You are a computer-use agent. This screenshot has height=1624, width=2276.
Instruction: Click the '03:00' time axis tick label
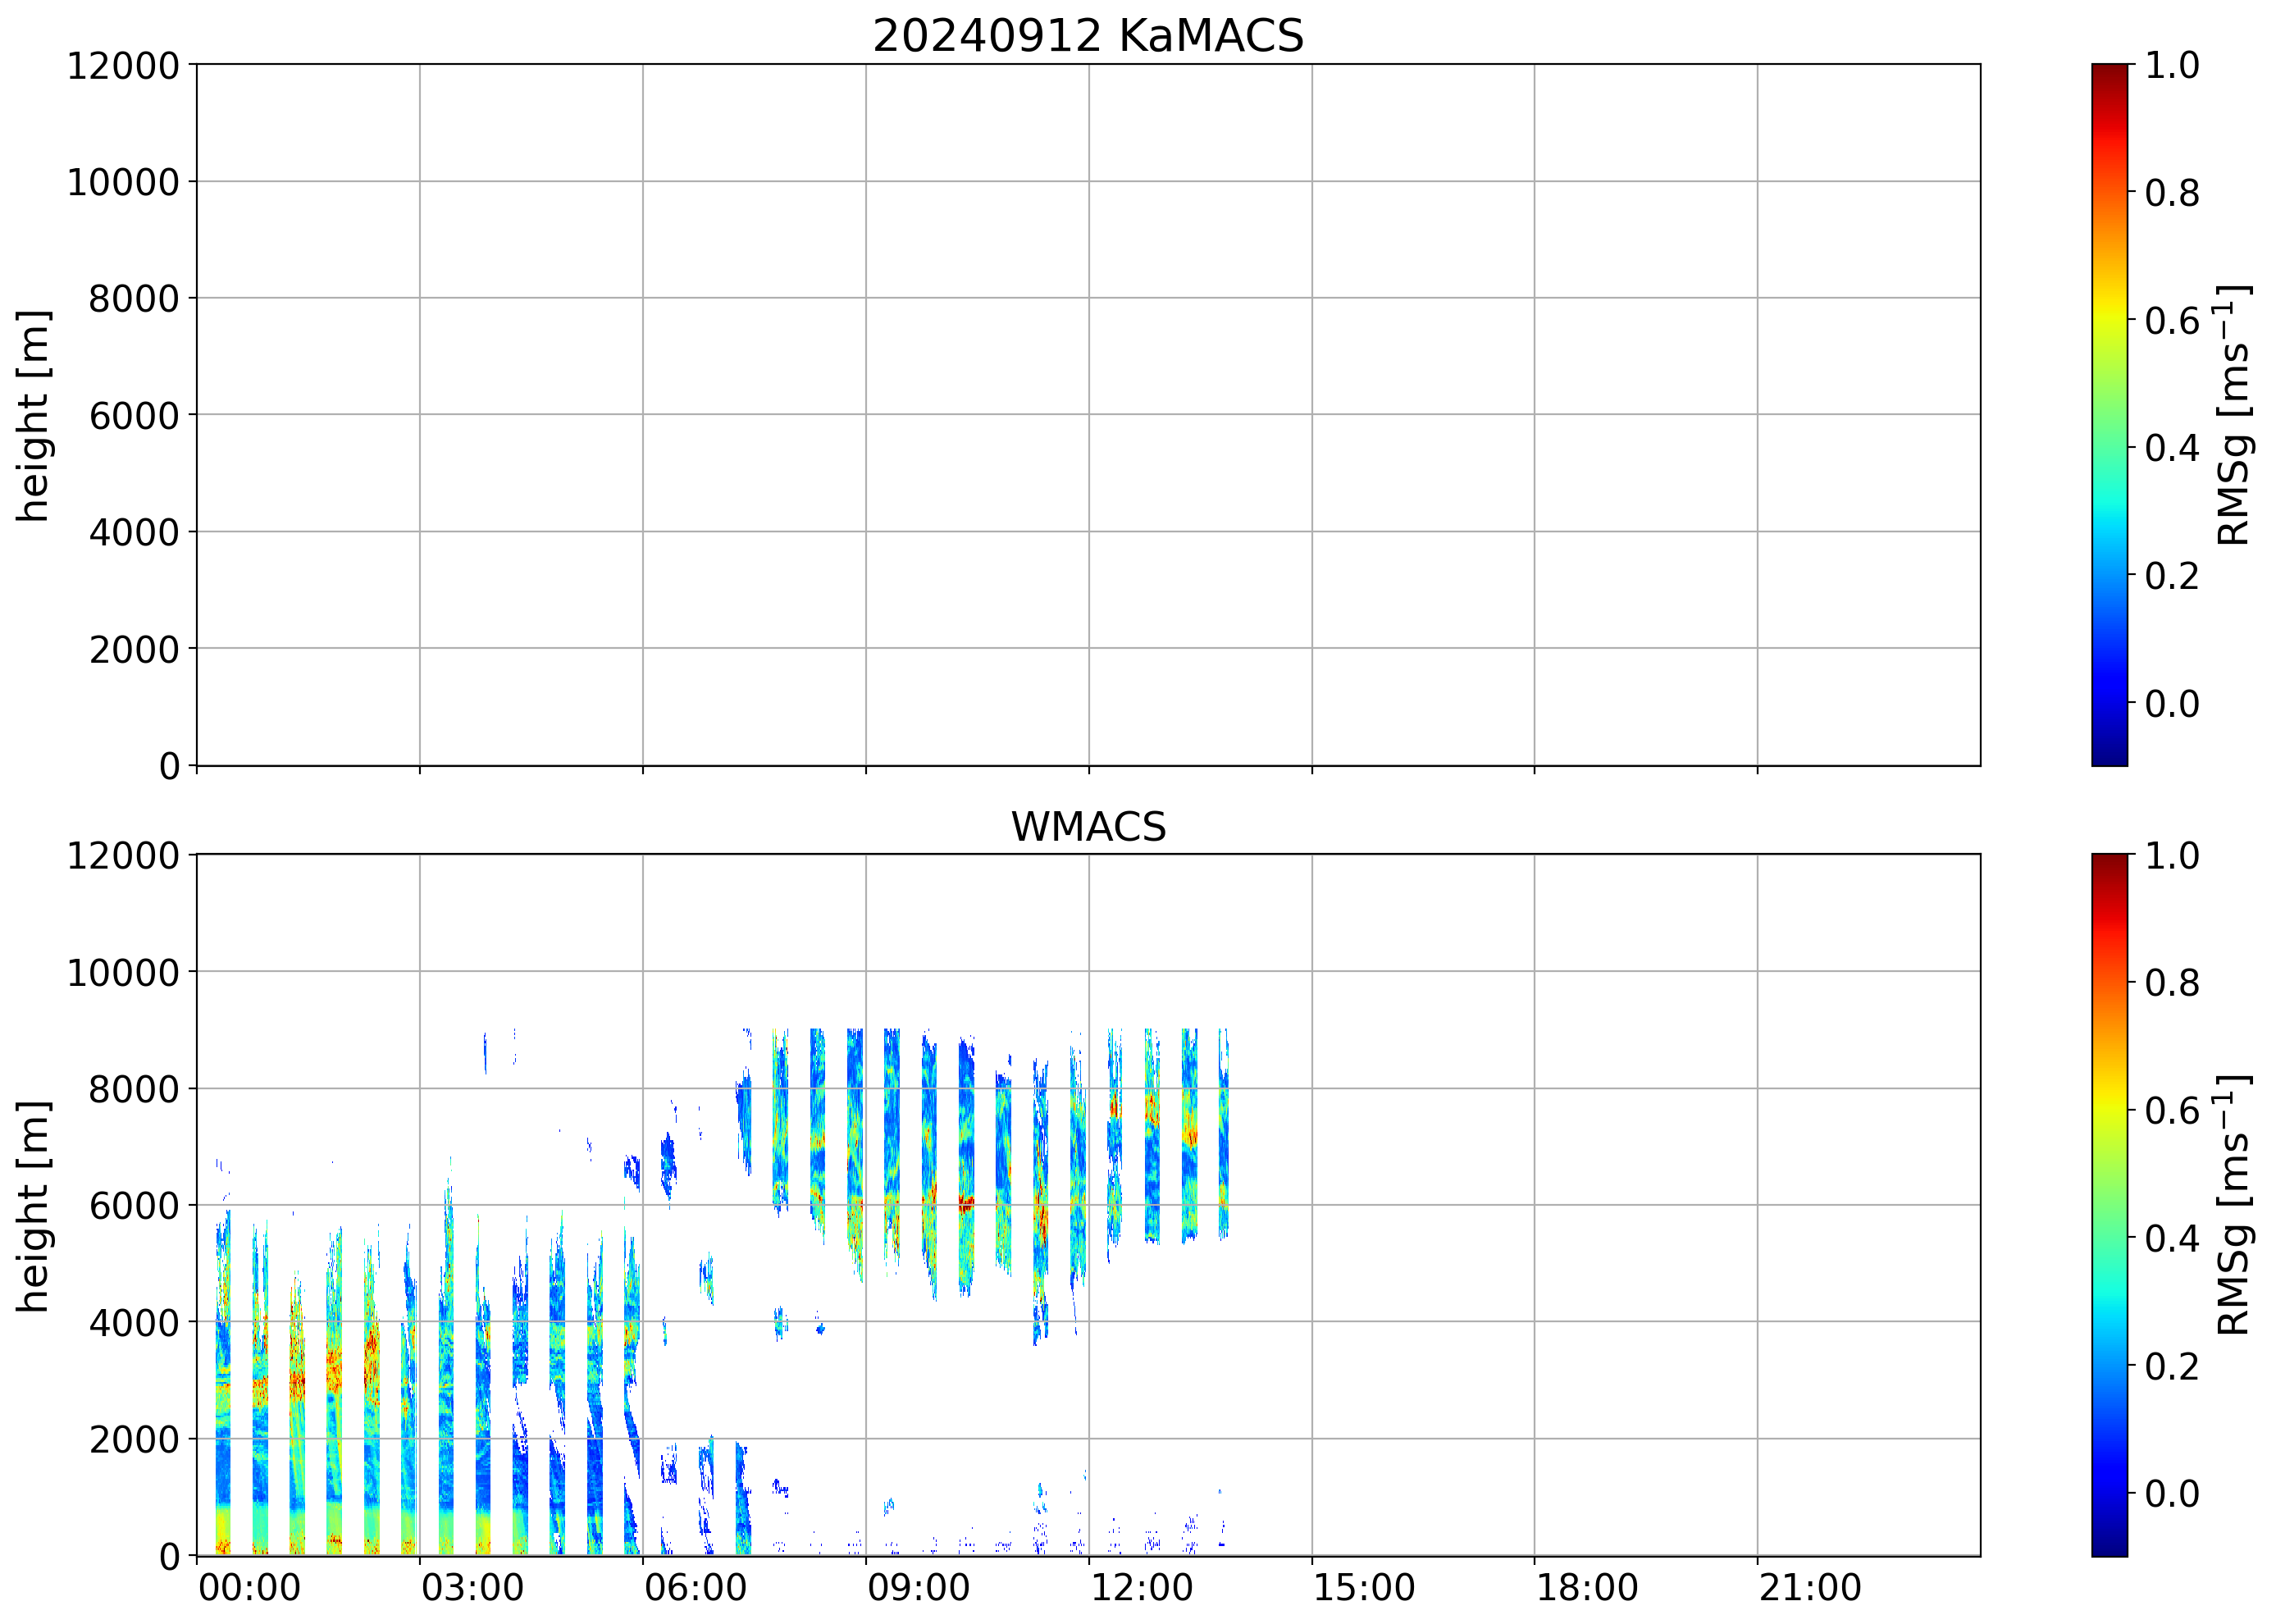472,1587
